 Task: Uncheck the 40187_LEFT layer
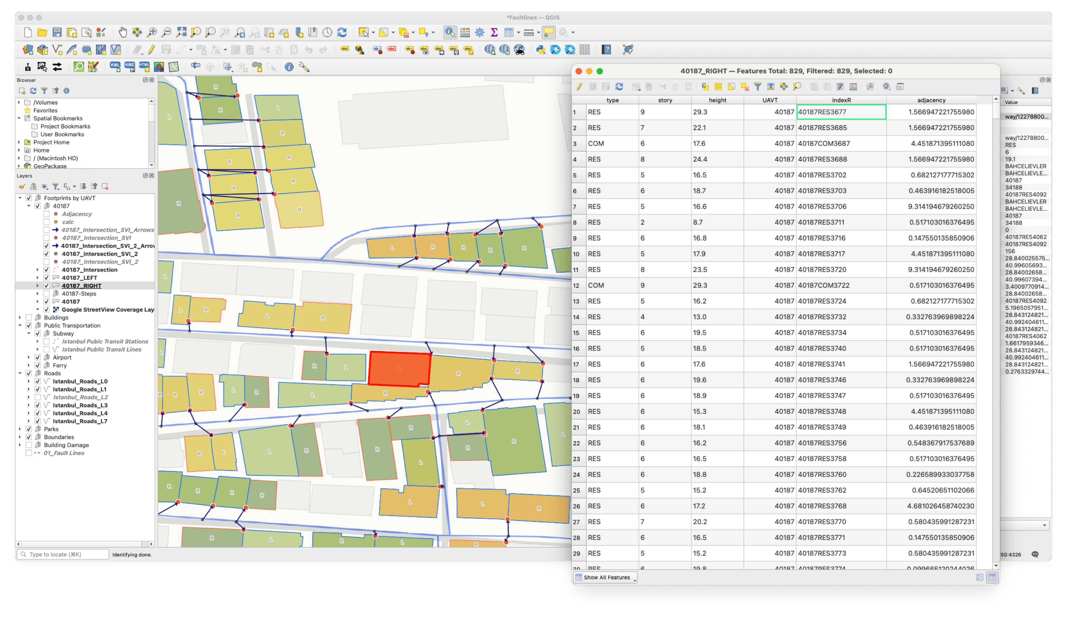(x=47, y=278)
